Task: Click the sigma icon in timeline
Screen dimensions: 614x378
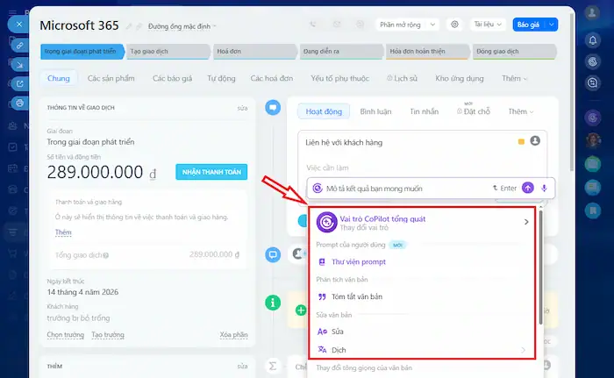Action: 273,366
